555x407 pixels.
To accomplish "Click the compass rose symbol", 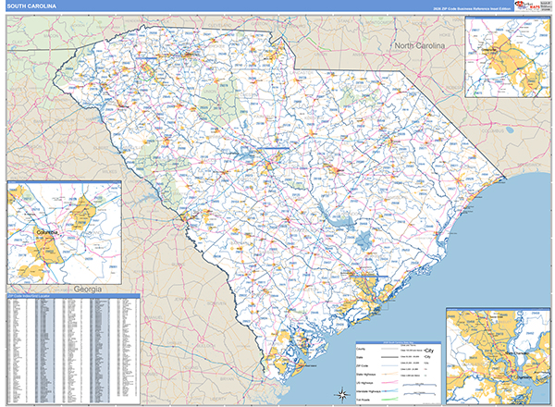I will coord(341,395).
